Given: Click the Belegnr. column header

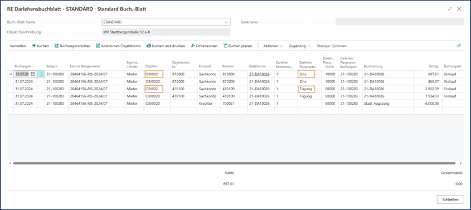Looking at the screenshot, I should pos(52,66).
